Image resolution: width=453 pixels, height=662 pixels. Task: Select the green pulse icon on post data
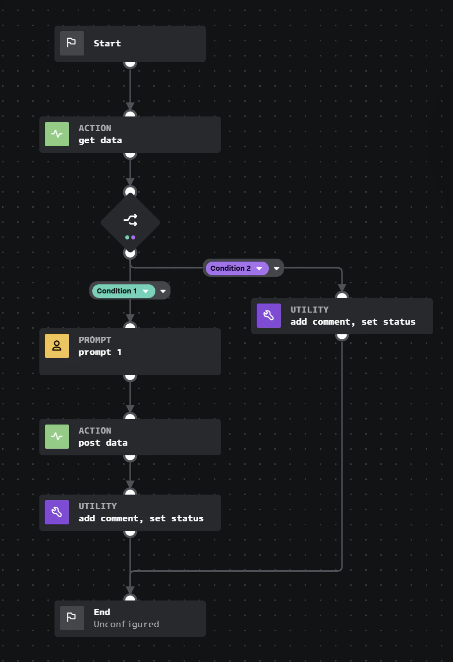(57, 437)
